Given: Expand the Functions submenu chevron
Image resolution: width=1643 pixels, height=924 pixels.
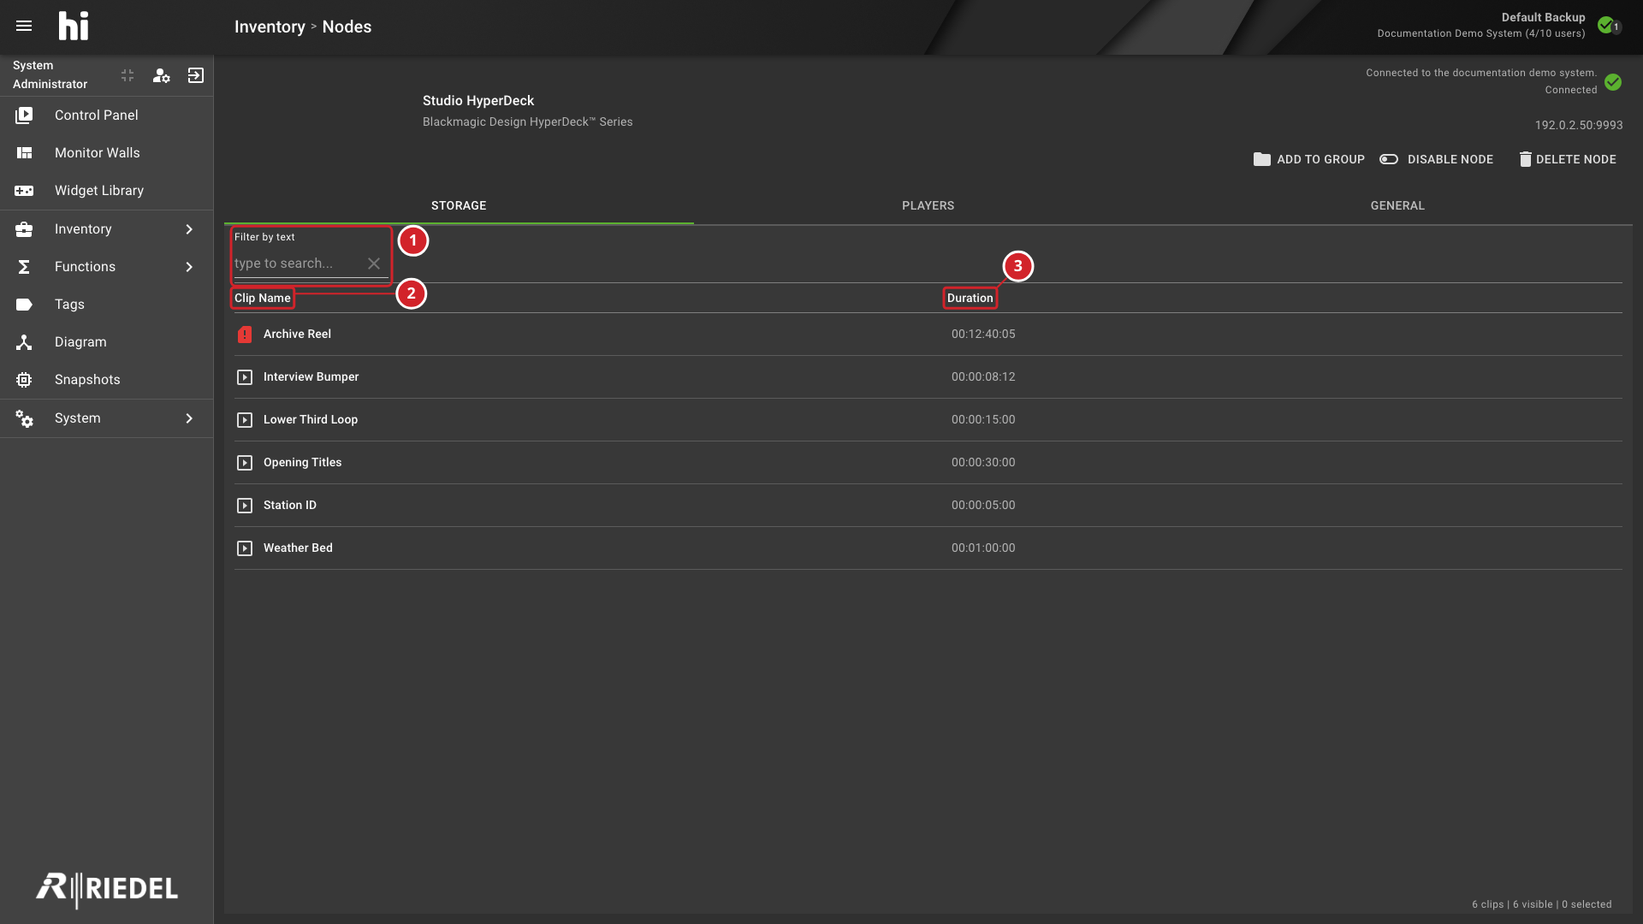Looking at the screenshot, I should click(x=189, y=267).
